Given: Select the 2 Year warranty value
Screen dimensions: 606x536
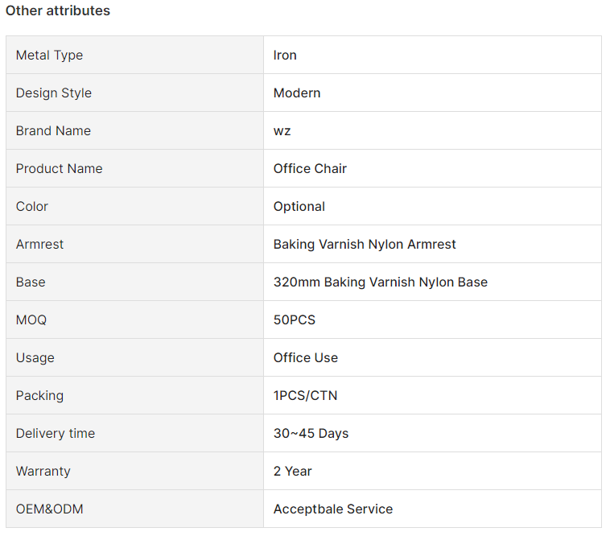Looking at the screenshot, I should pyautogui.click(x=292, y=471).
